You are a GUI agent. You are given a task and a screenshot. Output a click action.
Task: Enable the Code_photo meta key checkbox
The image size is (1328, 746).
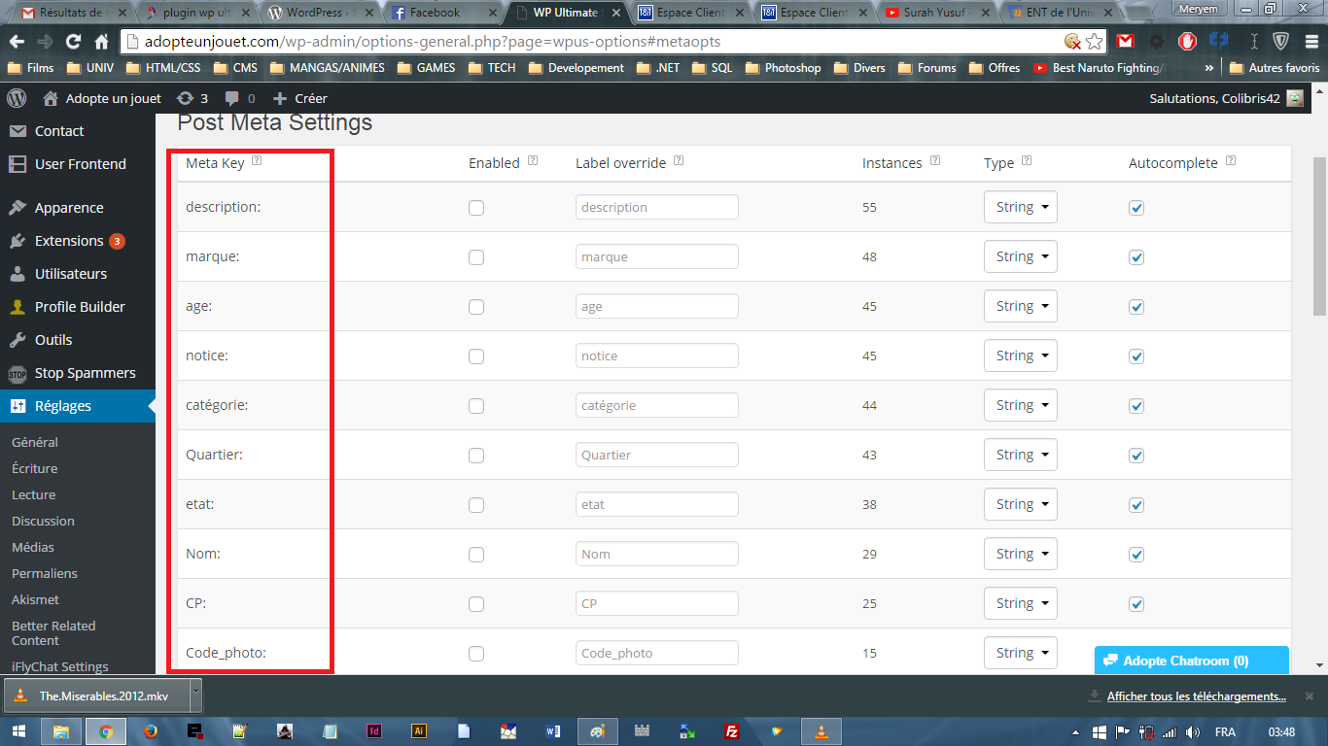point(476,653)
